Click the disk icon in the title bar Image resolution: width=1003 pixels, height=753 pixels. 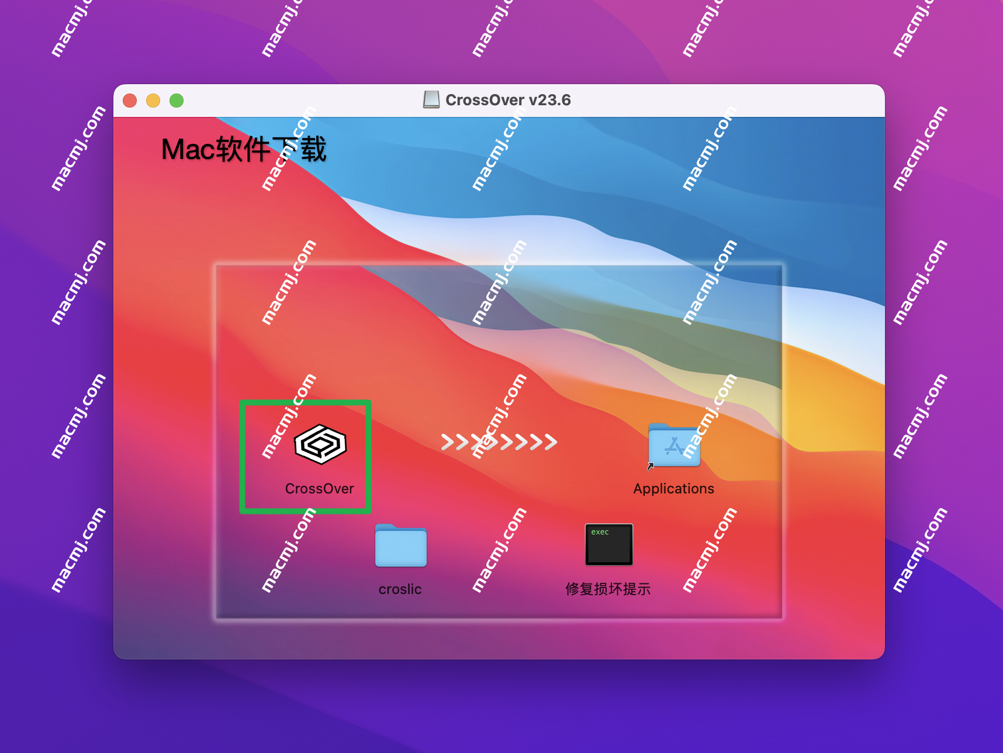point(431,100)
